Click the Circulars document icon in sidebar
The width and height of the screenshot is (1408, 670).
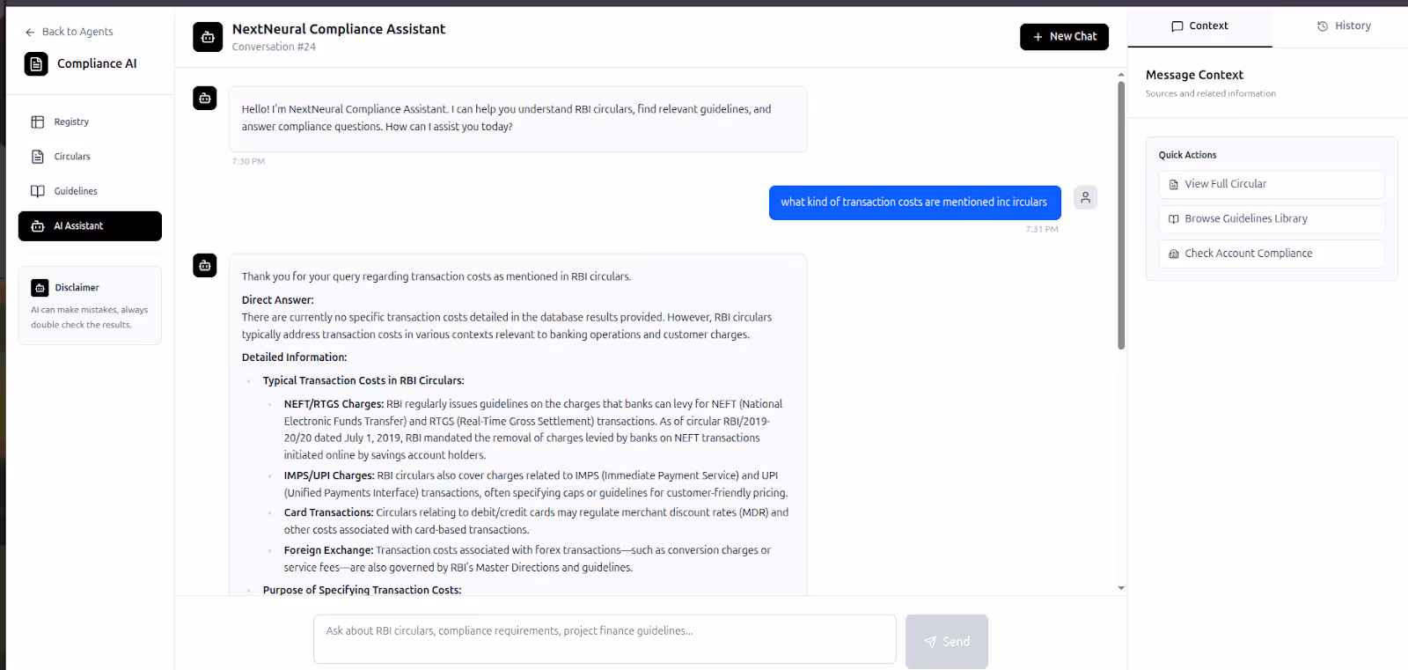click(x=38, y=157)
